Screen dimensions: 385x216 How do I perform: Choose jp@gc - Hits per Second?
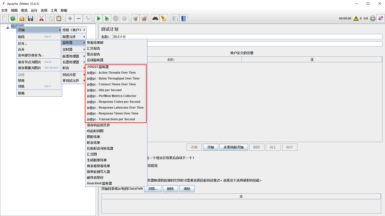coord(104,90)
